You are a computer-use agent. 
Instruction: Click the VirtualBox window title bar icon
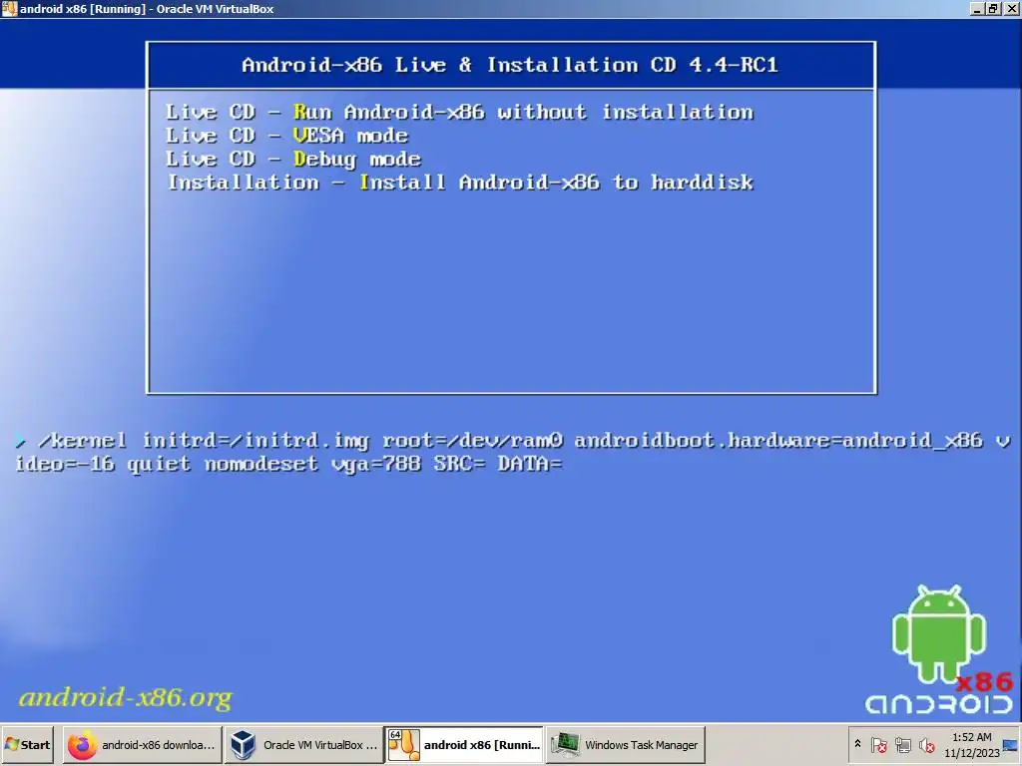pyautogui.click(x=9, y=8)
